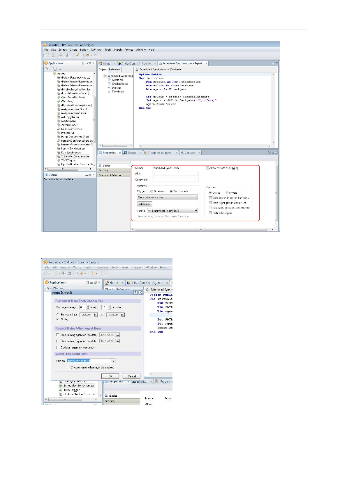The height and width of the screenshot is (490, 347).
Task: Open the Controls tab
Action: 190,153
